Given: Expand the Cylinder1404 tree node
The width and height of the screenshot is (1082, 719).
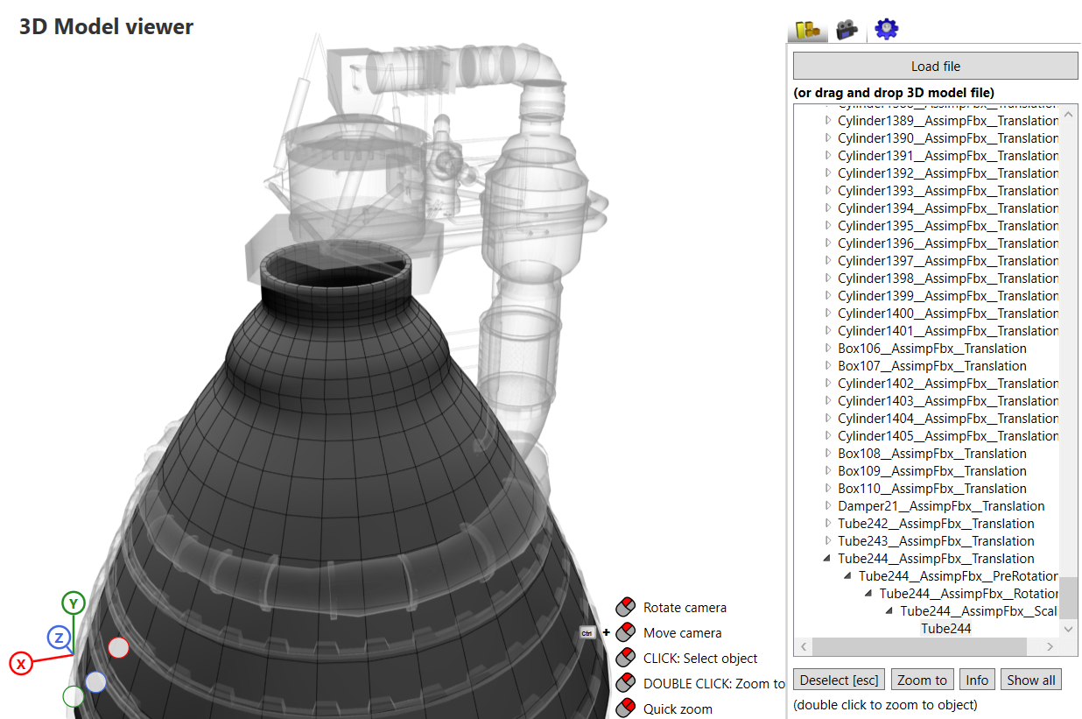Looking at the screenshot, I should [828, 418].
